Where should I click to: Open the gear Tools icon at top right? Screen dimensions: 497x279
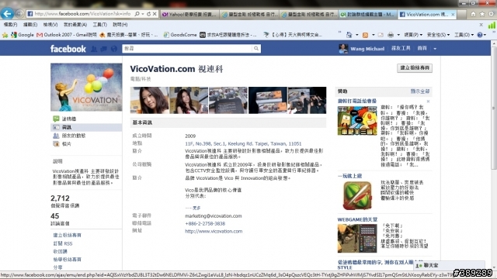[492, 14]
